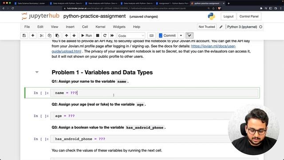
Task: Open the Commit dropdown arrow
Action: 181,36
